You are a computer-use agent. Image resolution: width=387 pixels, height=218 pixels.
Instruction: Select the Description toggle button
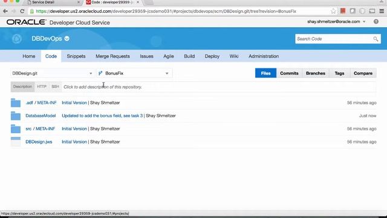tap(22, 87)
